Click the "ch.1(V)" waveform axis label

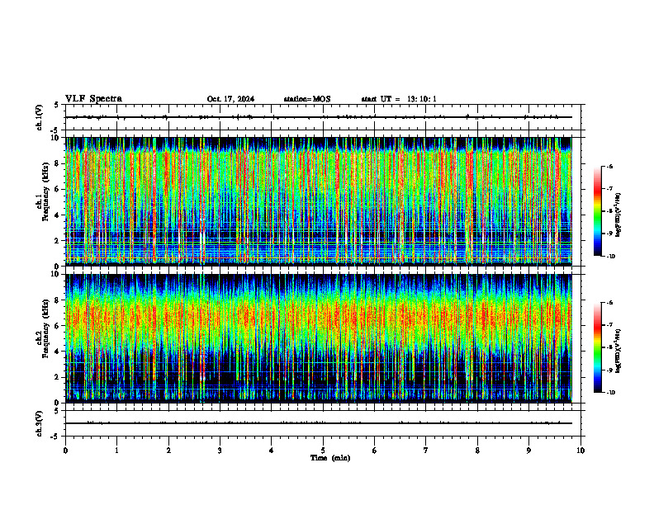tap(39, 117)
